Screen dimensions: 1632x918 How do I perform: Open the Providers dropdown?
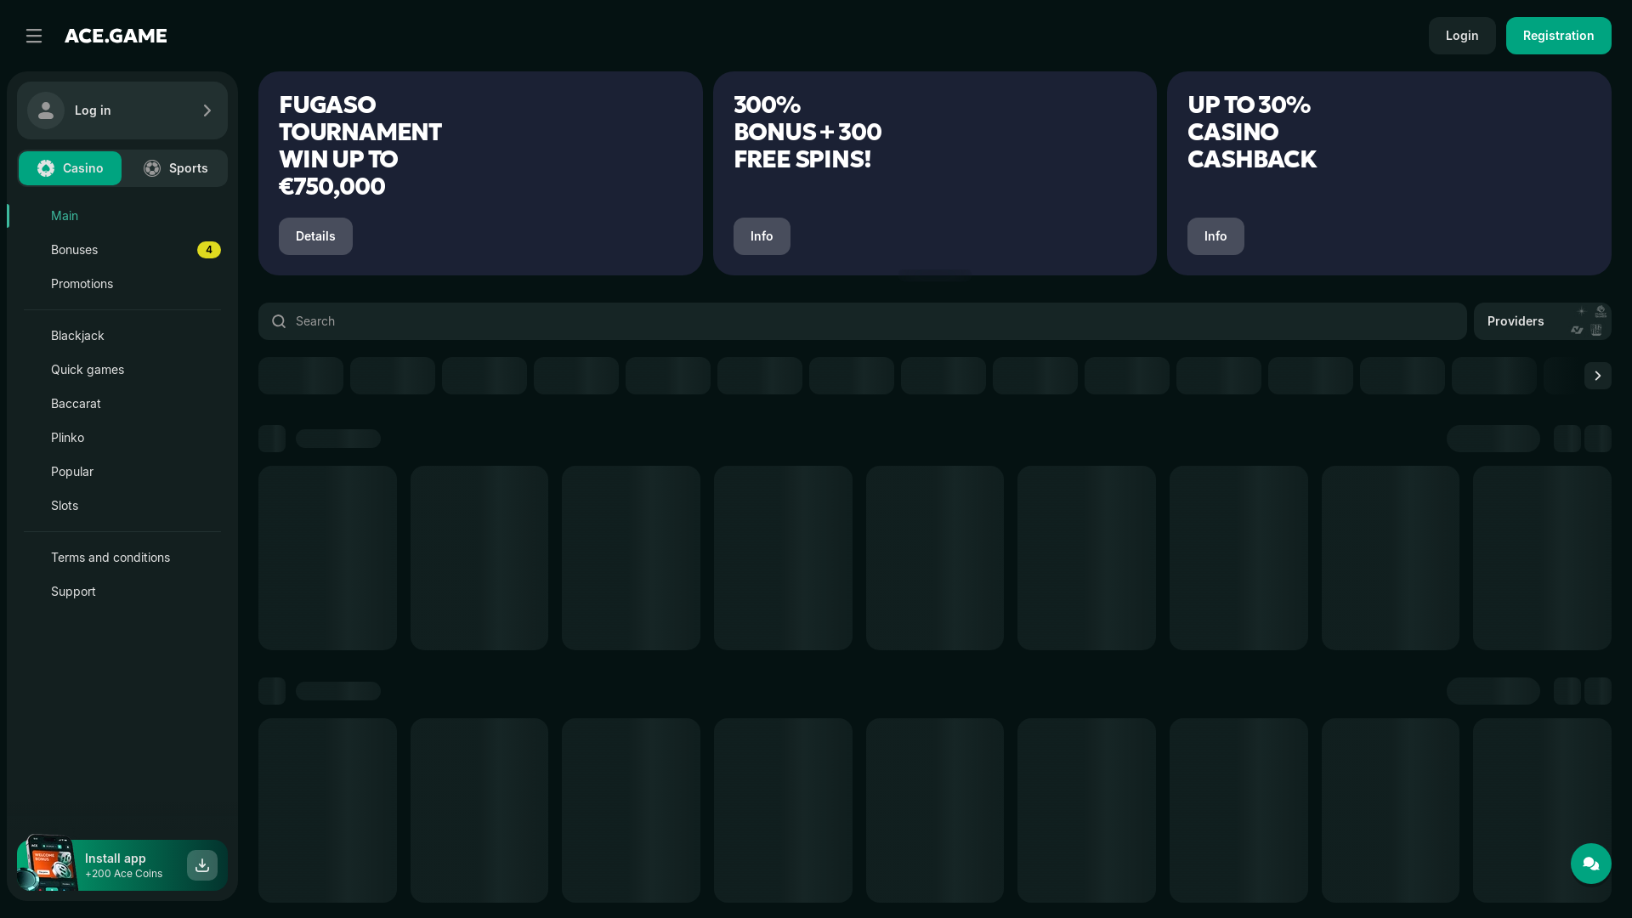[x=1543, y=321]
